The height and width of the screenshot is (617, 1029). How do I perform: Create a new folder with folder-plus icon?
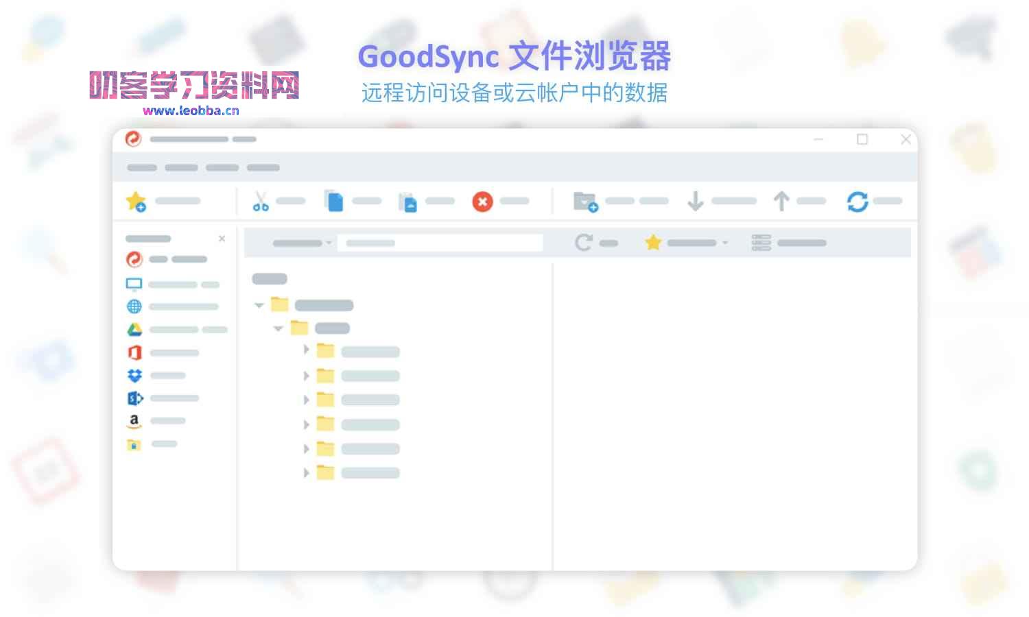(x=585, y=202)
